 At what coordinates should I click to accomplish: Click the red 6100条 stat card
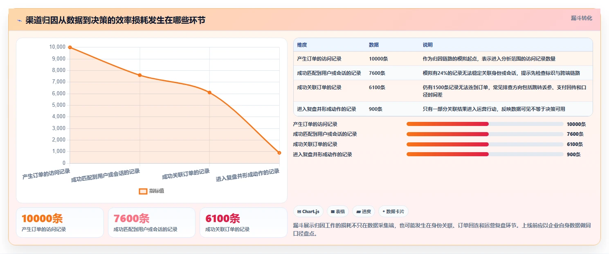pyautogui.click(x=243, y=223)
